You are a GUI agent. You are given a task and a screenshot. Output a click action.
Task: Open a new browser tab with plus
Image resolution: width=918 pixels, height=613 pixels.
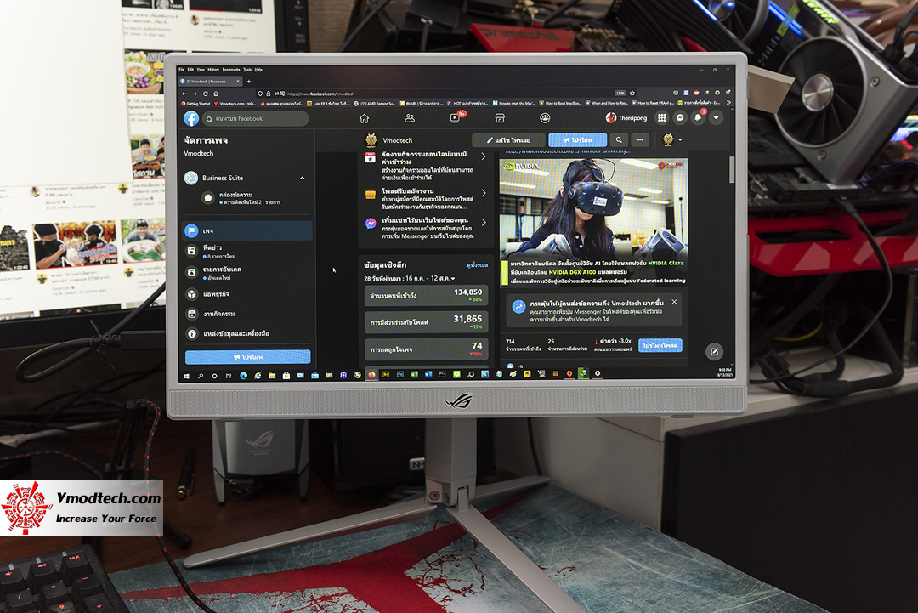pos(249,82)
